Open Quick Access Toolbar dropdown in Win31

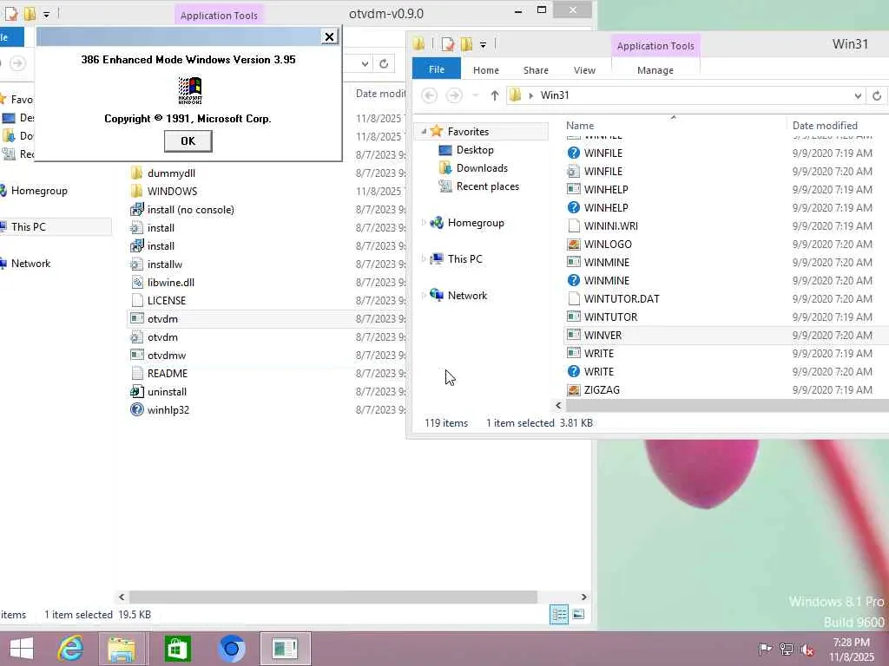pos(483,44)
